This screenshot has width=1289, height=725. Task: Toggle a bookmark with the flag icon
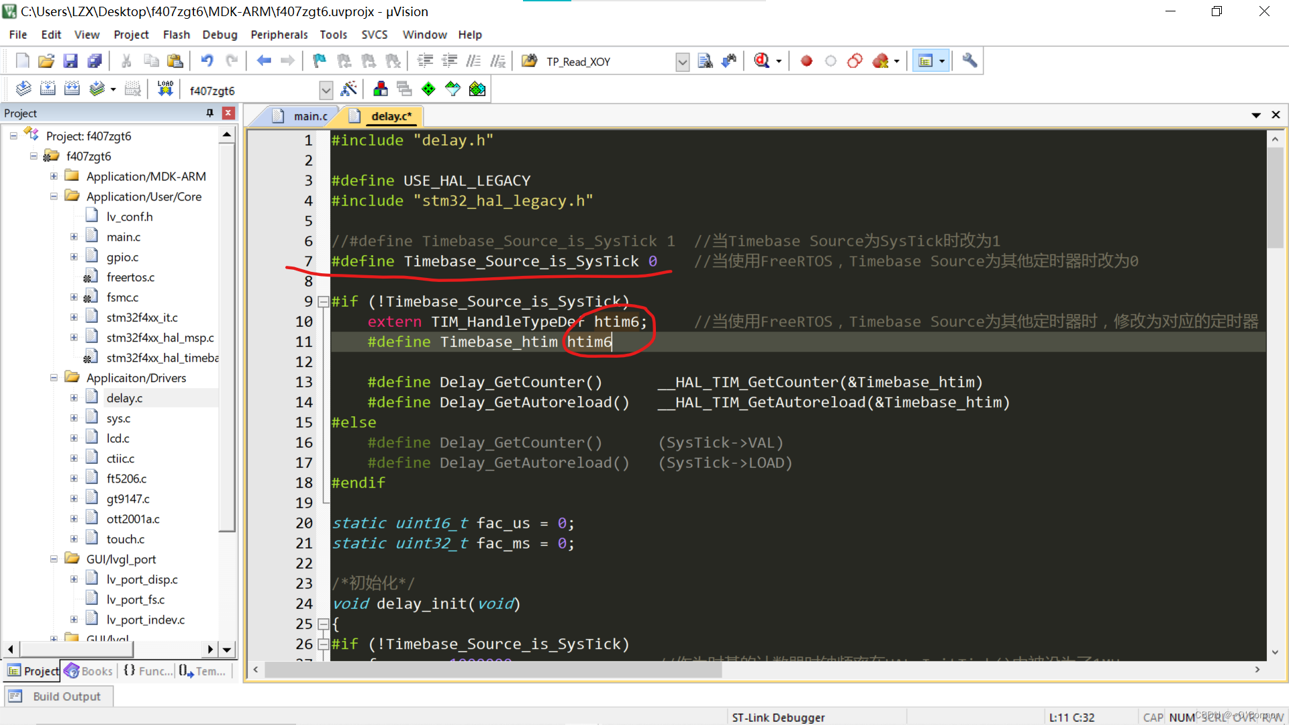[318, 60]
